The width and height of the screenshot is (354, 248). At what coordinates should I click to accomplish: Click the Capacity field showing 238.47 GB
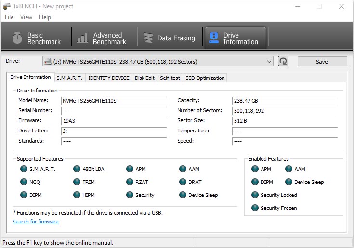click(285, 101)
